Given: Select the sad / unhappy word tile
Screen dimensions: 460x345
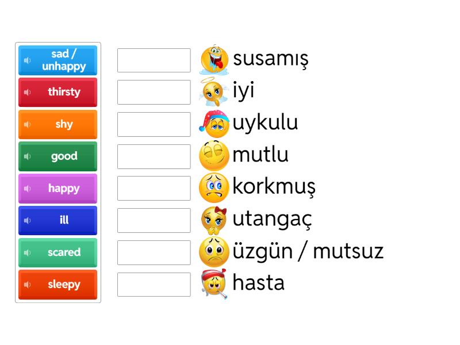Looking at the screenshot, I should 64,60.
